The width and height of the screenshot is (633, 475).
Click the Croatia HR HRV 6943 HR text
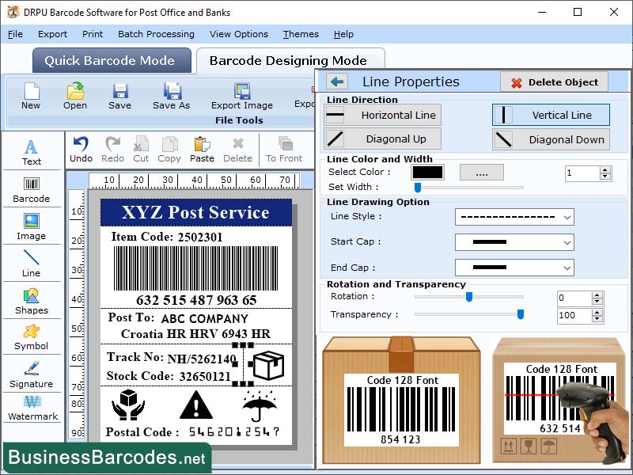195,334
